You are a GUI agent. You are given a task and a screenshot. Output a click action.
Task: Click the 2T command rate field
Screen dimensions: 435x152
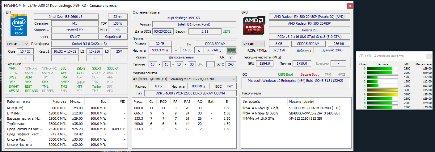point(231,57)
